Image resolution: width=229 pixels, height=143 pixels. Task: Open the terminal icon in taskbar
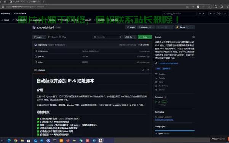point(55,140)
